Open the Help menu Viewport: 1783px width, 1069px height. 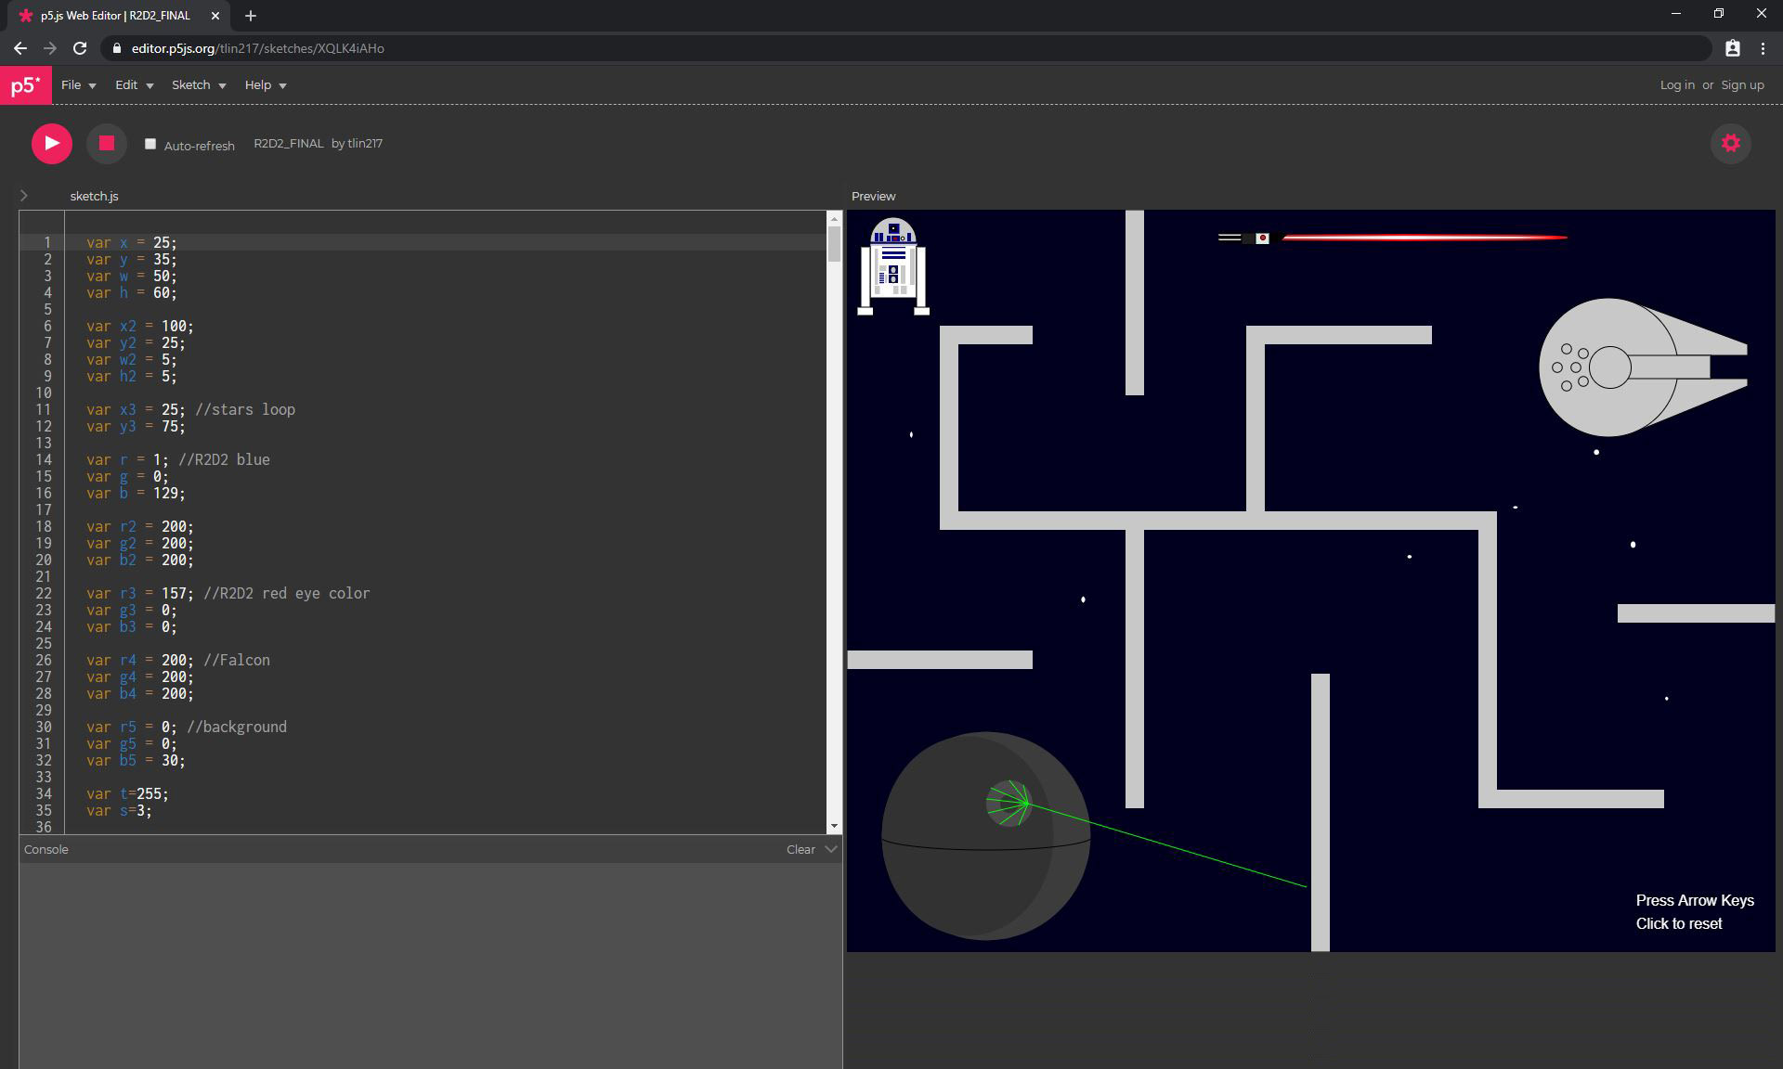coord(265,85)
